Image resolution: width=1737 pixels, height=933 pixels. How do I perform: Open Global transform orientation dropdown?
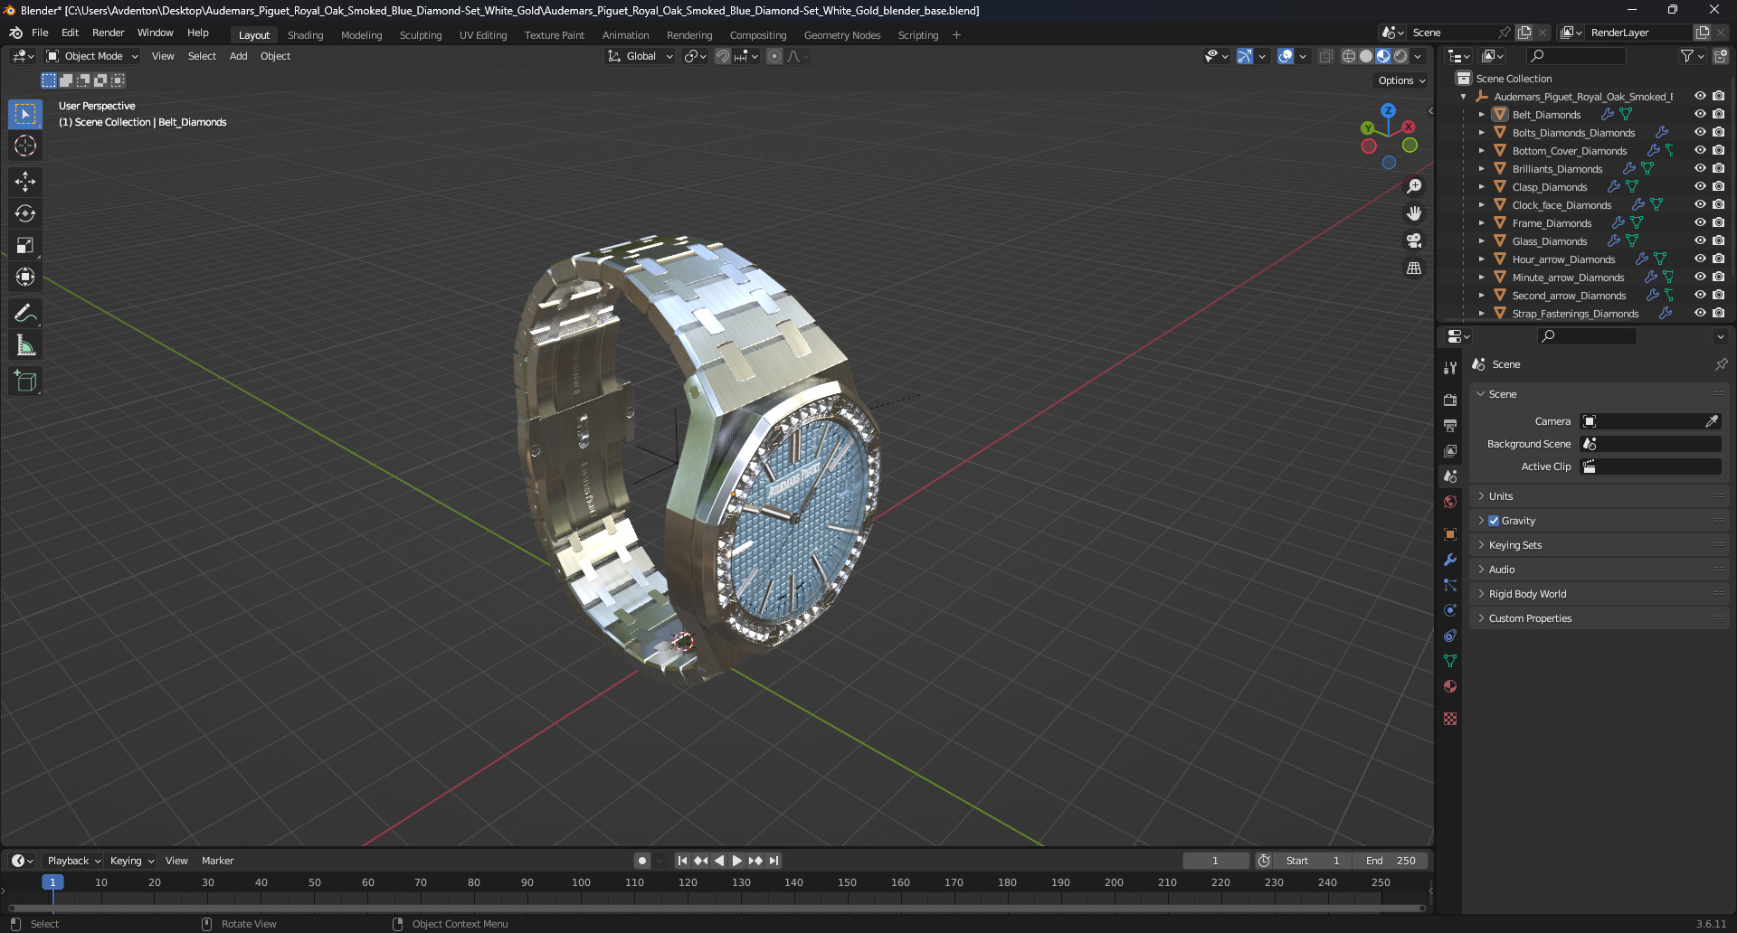click(641, 56)
